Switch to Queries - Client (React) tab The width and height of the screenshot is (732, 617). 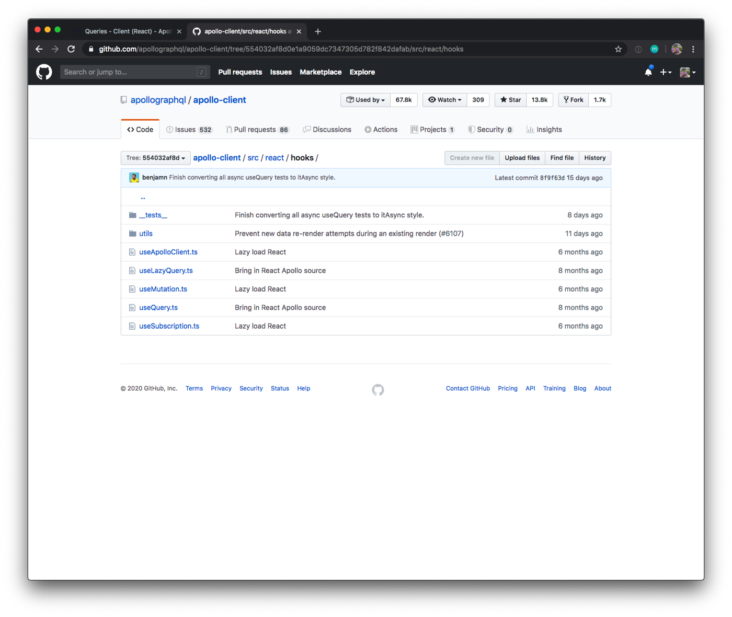(128, 31)
